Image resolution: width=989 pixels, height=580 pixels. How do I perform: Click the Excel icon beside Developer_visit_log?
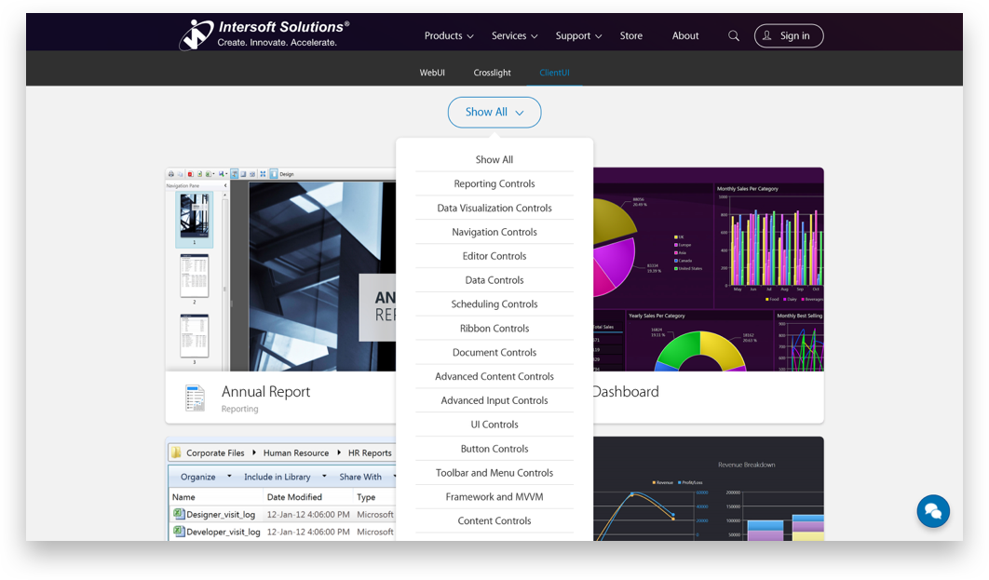pyautogui.click(x=179, y=531)
